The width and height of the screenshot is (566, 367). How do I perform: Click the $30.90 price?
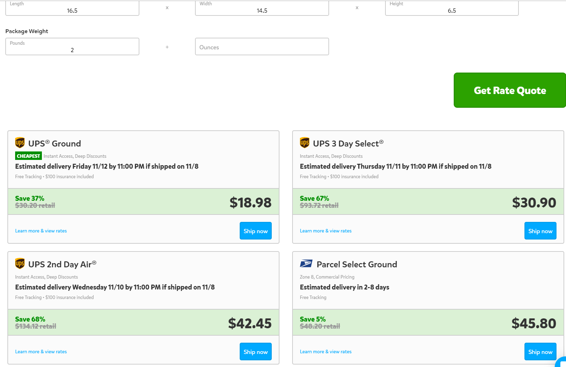click(x=534, y=203)
